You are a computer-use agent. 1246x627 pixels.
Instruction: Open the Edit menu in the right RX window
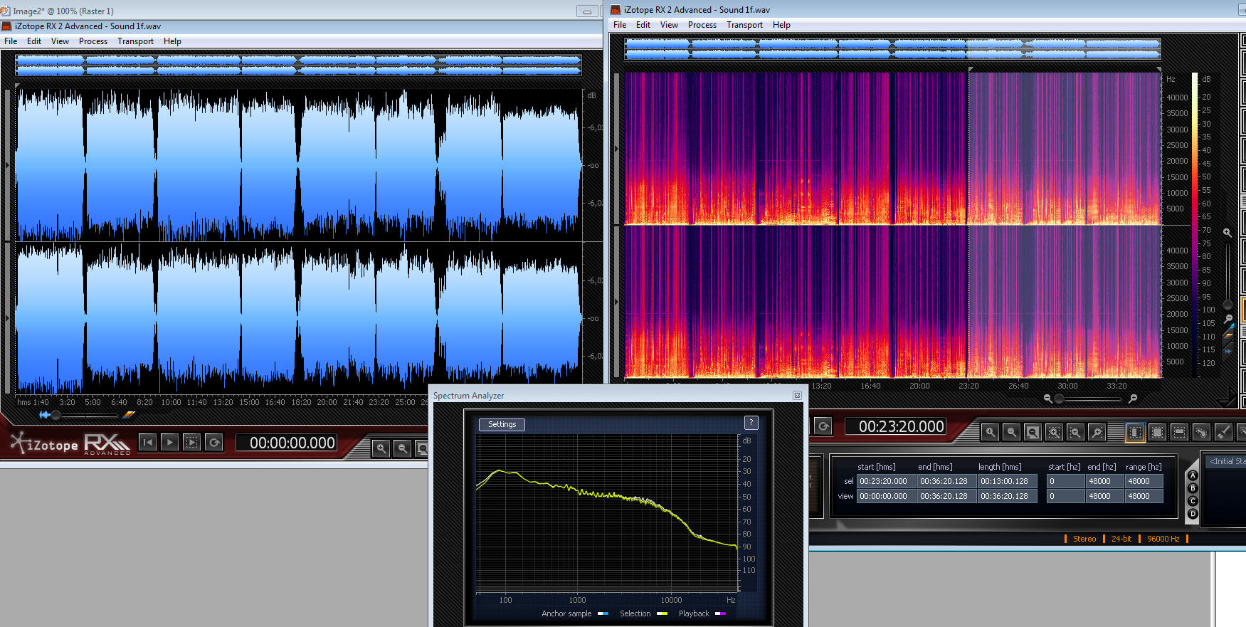click(x=643, y=25)
